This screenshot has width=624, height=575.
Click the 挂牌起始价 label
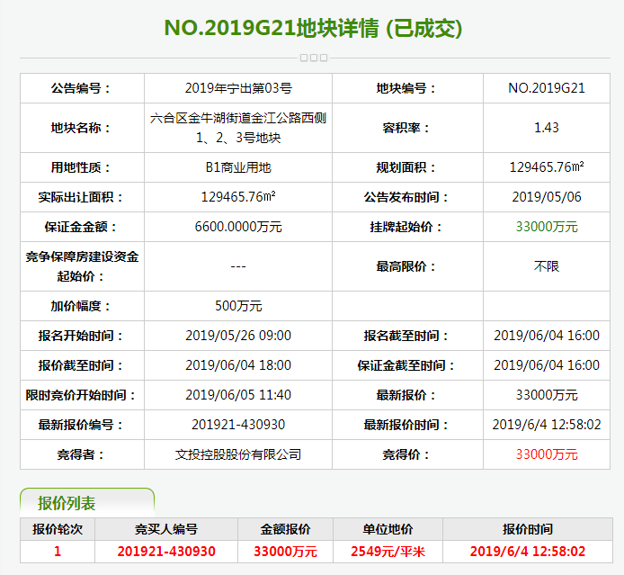406,227
